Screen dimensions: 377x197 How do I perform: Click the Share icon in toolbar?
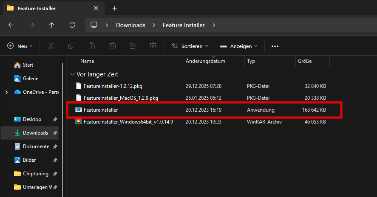point(133,46)
